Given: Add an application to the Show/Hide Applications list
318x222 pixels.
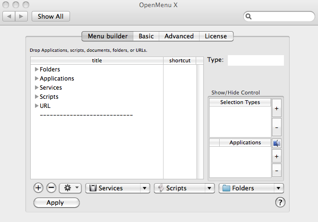Looking at the screenshot, I should coord(277,156).
